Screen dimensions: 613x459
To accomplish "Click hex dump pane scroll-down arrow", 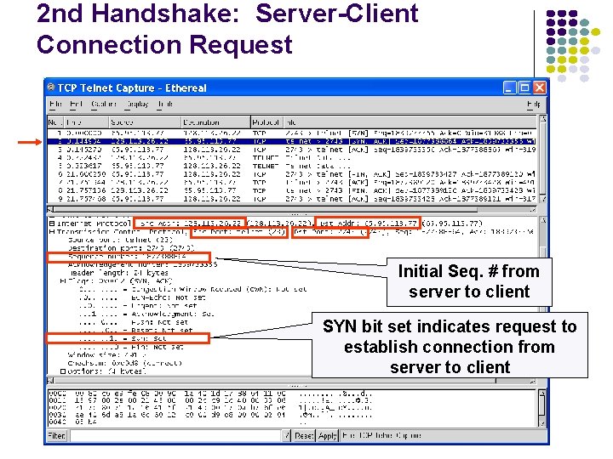I will click(541, 423).
